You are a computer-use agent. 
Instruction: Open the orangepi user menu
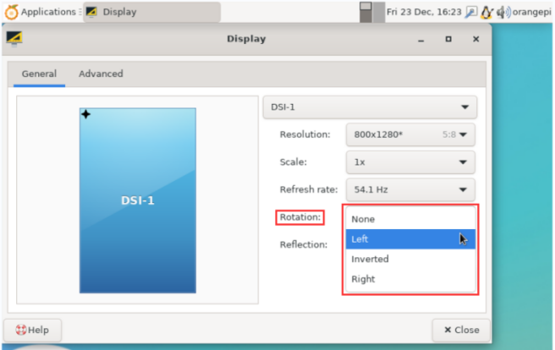[532, 12]
